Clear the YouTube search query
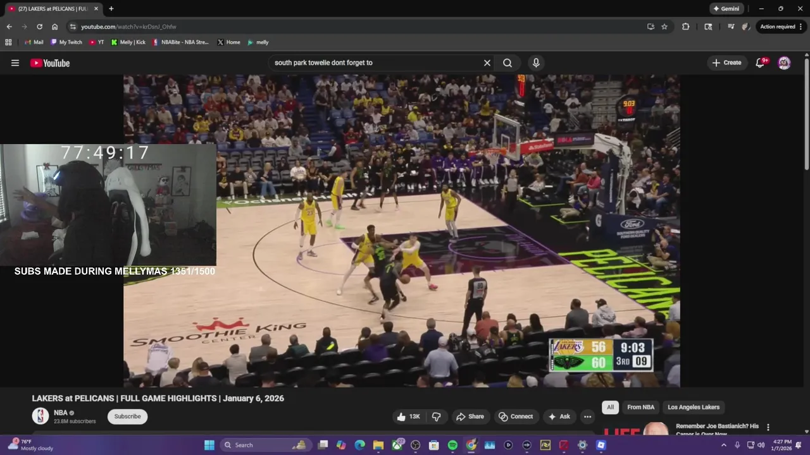This screenshot has height=455, width=810. tap(487, 63)
